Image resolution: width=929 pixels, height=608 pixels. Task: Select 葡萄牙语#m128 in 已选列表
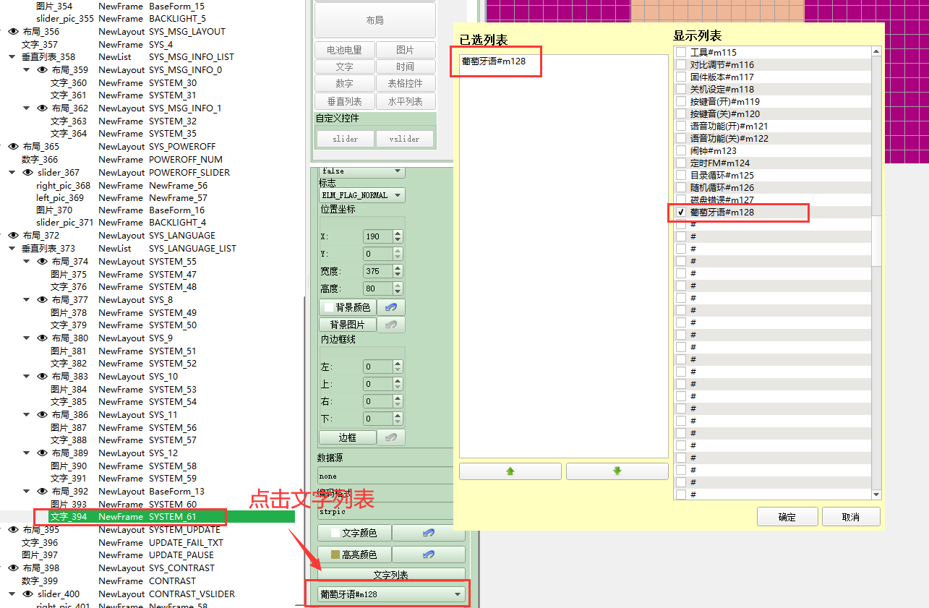(x=494, y=61)
